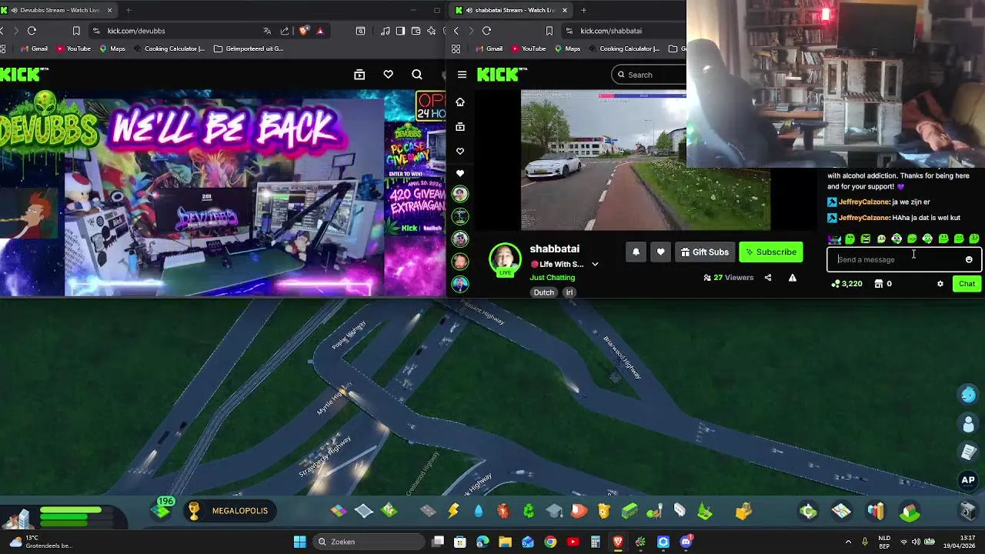Click the taskbar Zoeken search box

(x=368, y=542)
